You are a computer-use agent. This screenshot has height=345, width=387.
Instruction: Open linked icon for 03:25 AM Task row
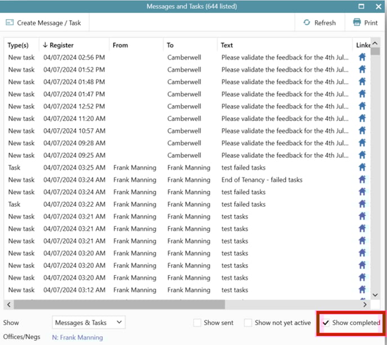click(x=362, y=167)
